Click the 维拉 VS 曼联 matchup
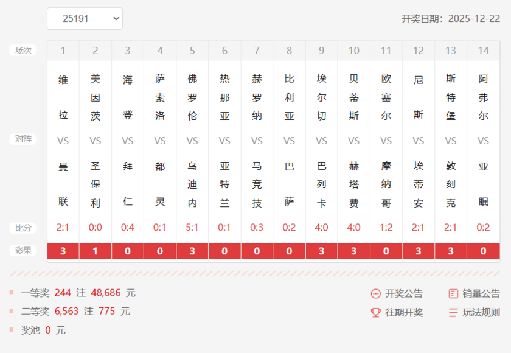The image size is (511, 353). (63, 141)
